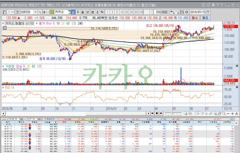Open the 거래량 column sort dropdown
Image resolution: width=240 pixels, height=153 pixels.
click(56, 122)
